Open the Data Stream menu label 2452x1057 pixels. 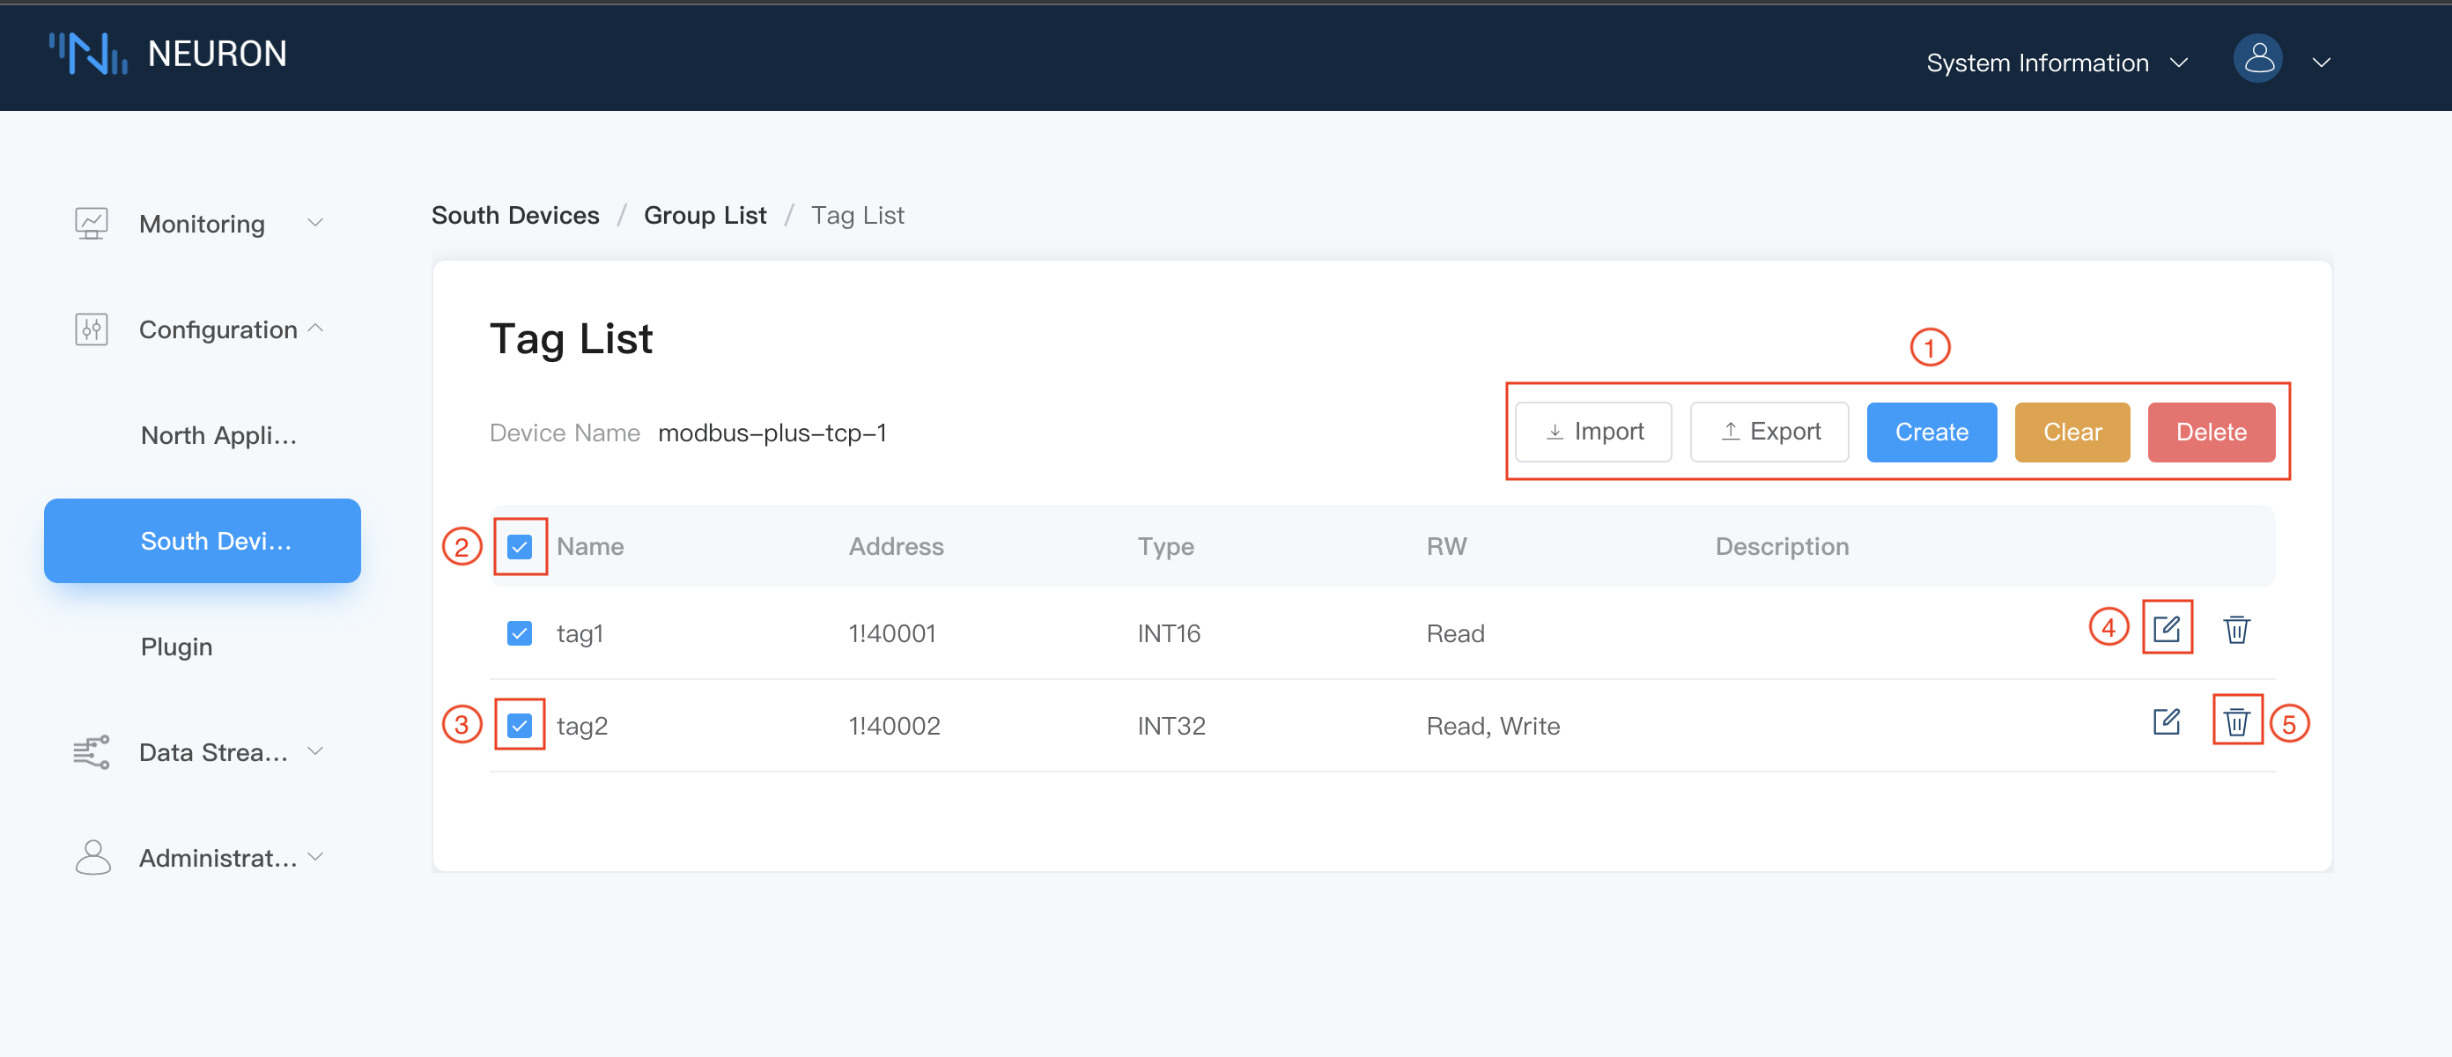213,752
